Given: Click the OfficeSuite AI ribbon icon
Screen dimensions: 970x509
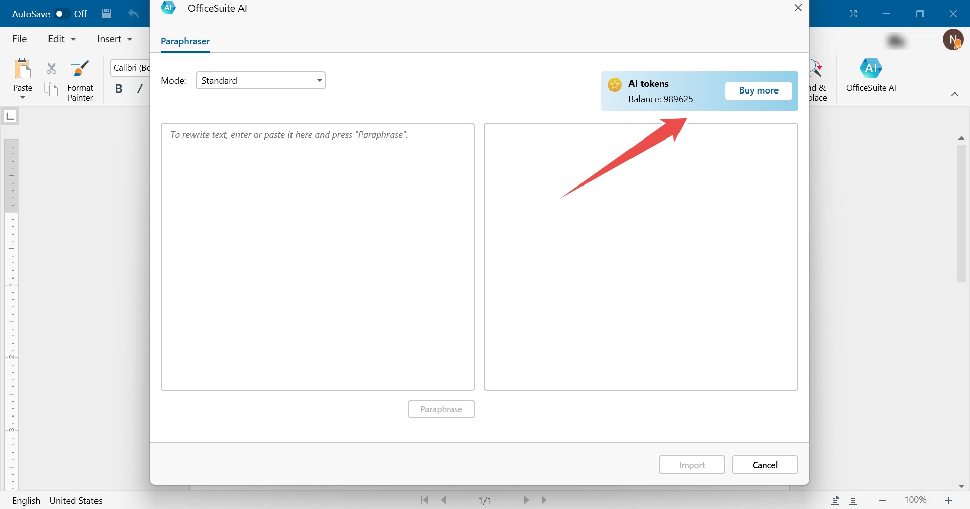Looking at the screenshot, I should coord(871,75).
